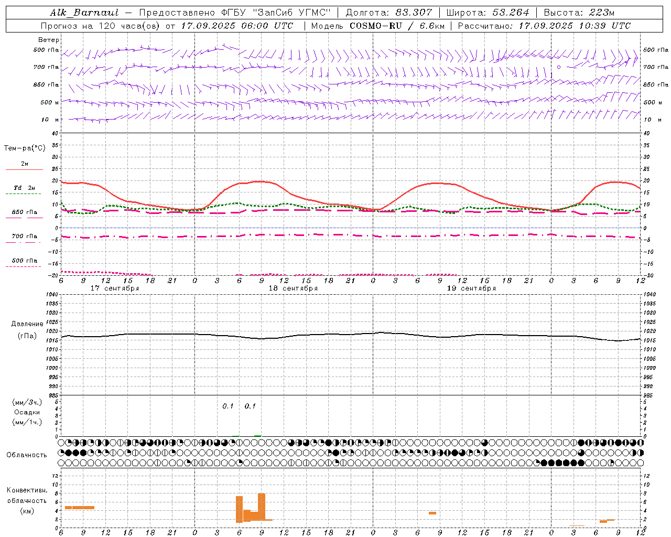Click the long orange convective bar on 17 September

[x=80, y=508]
